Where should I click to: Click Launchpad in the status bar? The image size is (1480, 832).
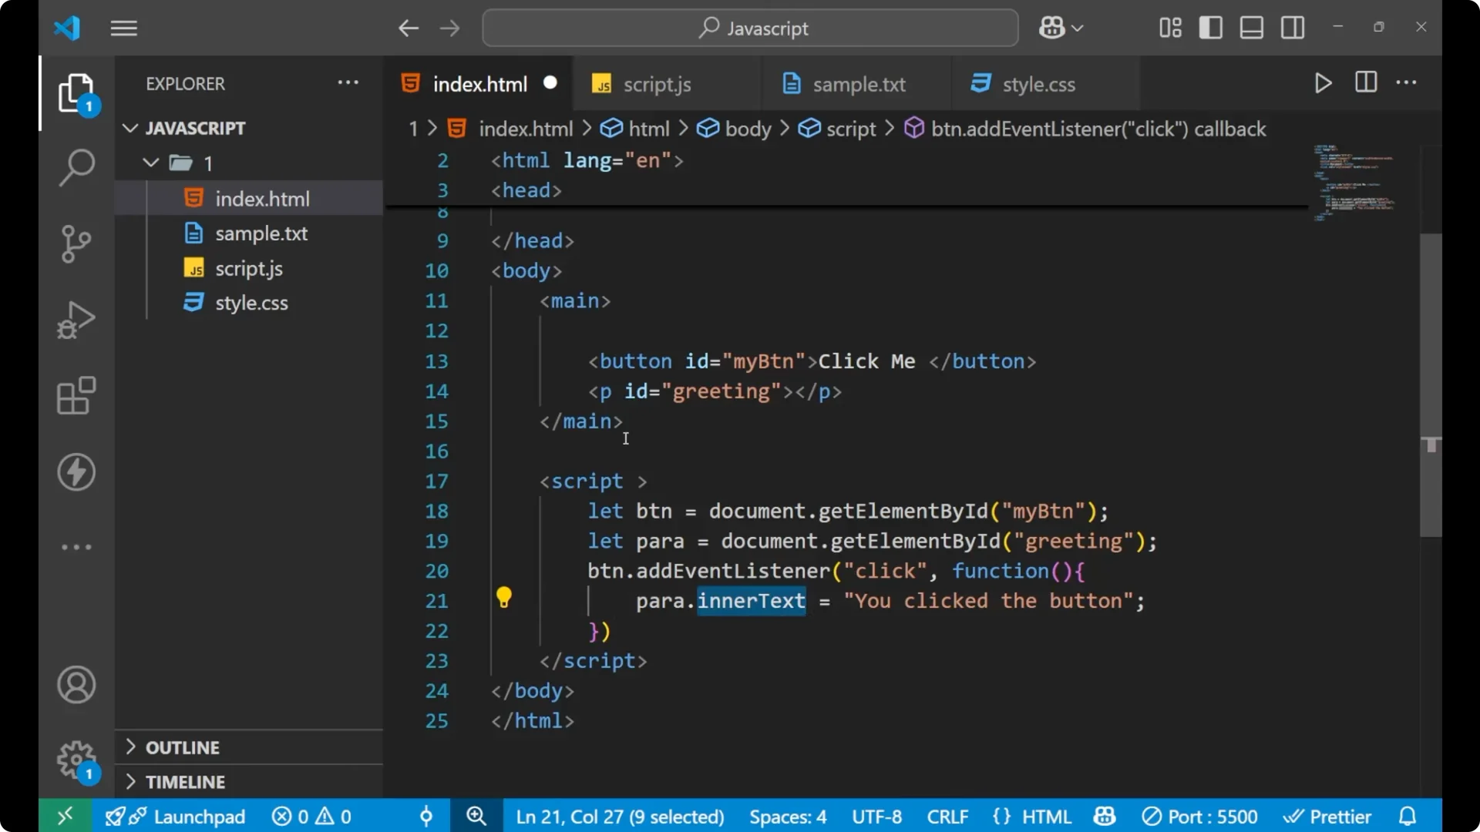coord(199,816)
